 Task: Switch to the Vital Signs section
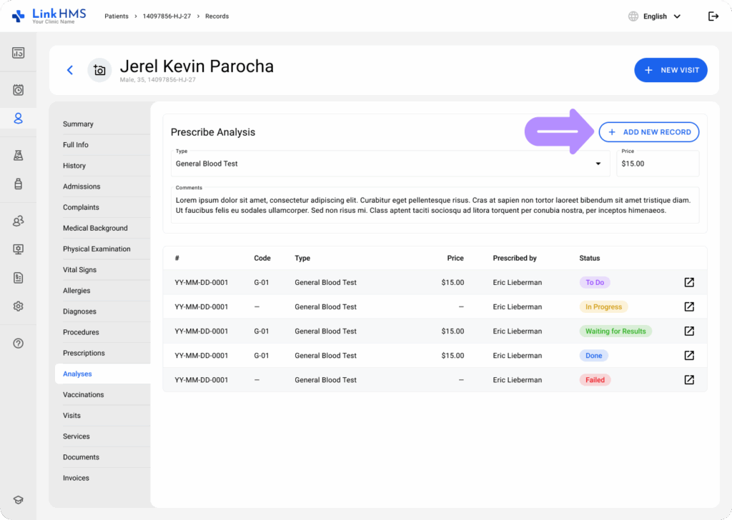click(80, 269)
